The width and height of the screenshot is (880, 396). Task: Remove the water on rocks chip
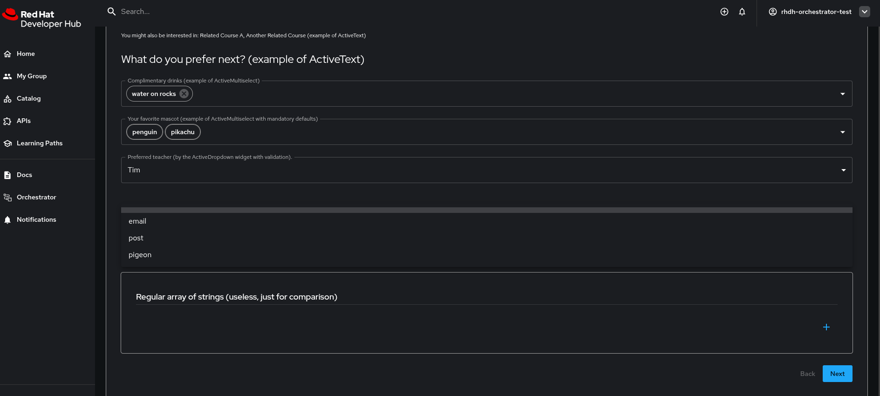[184, 94]
